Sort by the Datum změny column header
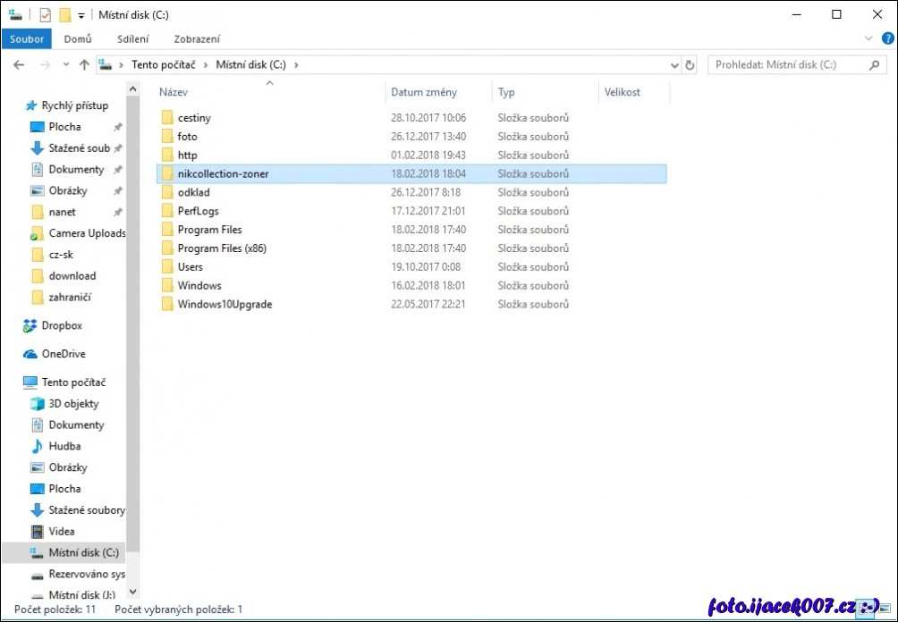Viewport: 898px width, 622px height. (x=424, y=92)
